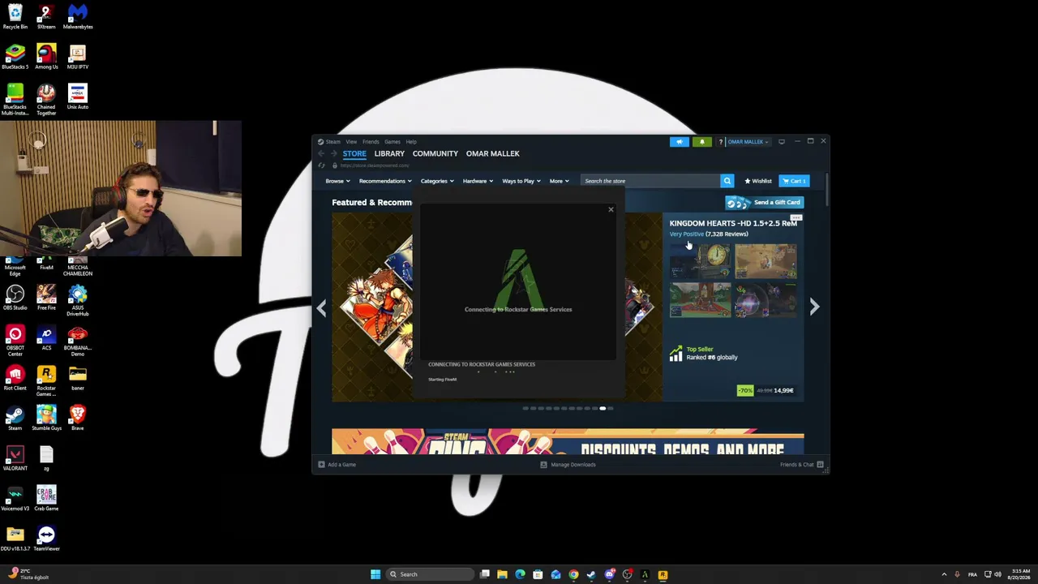The height and width of the screenshot is (584, 1038).
Task: Select the Crab Game desktop shortcut
Action: 46,499
